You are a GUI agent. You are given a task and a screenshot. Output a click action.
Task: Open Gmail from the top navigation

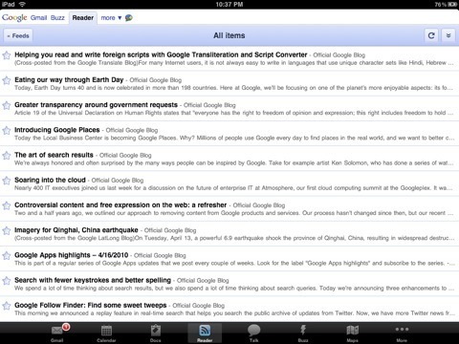(x=38, y=18)
